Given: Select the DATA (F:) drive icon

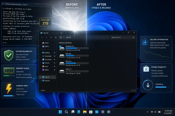Looking at the screenshot, I should (62, 71).
